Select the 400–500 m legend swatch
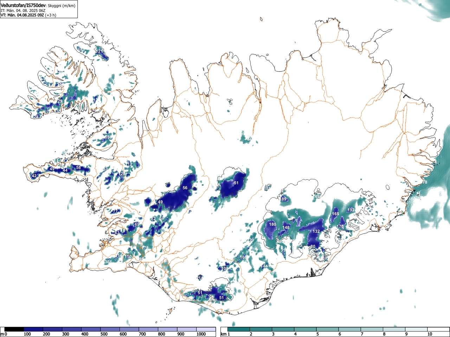The width and height of the screenshot is (450, 337). point(91,329)
